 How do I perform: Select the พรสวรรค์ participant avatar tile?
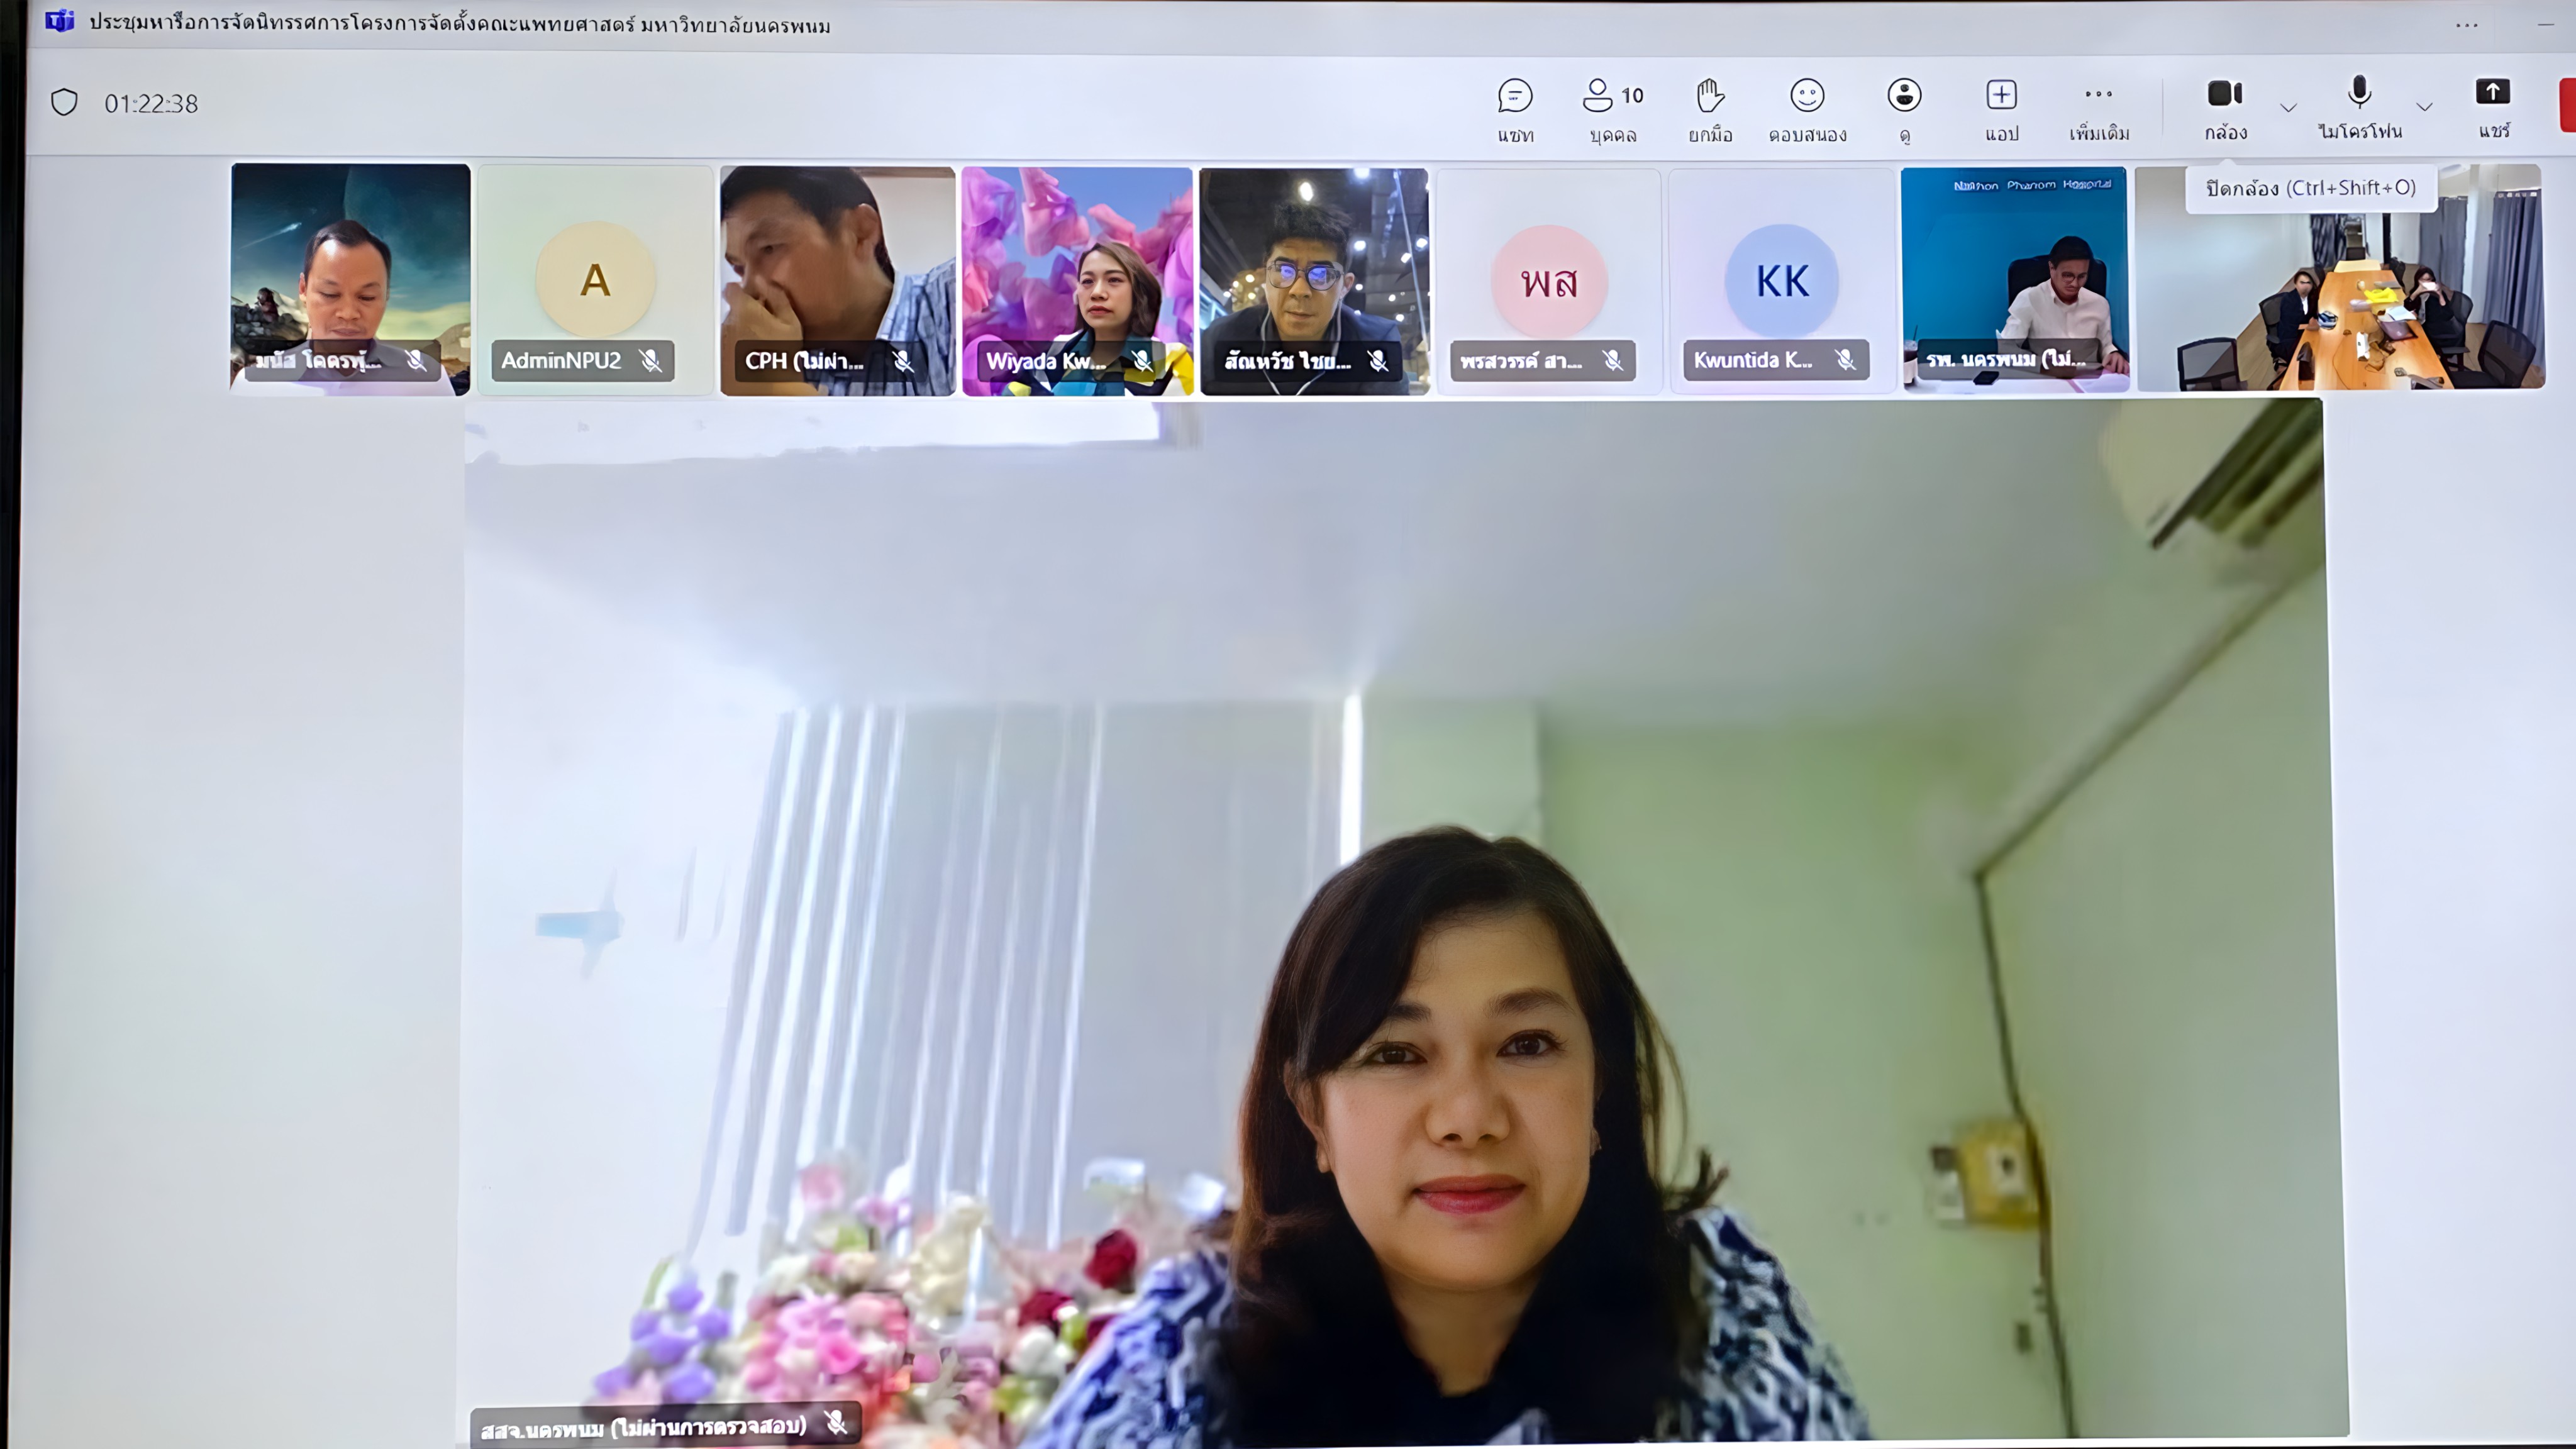(x=1548, y=280)
